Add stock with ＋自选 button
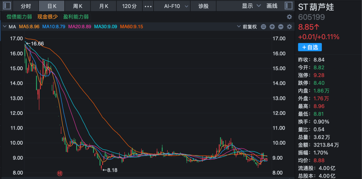This screenshot has width=362, height=179. point(310,47)
